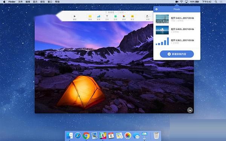Click the 新建录制内容 new recording button
Viewport: 226px width, 141px height.
pos(177,54)
